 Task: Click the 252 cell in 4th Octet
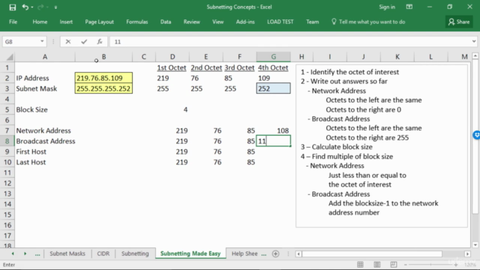pos(273,88)
